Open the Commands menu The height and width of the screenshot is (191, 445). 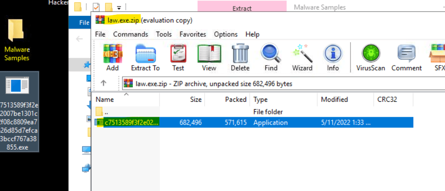coord(130,34)
